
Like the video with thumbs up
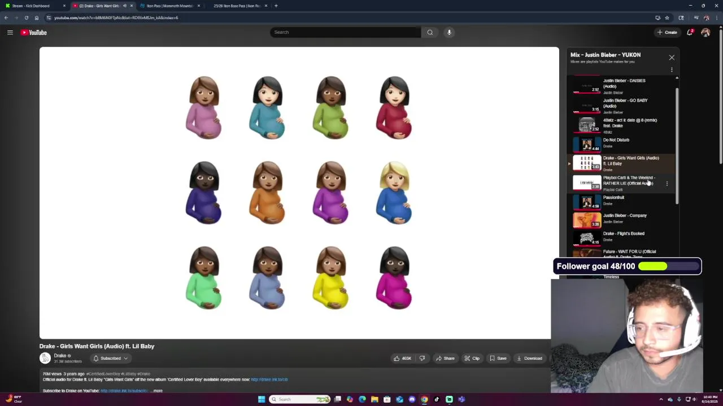402,358
